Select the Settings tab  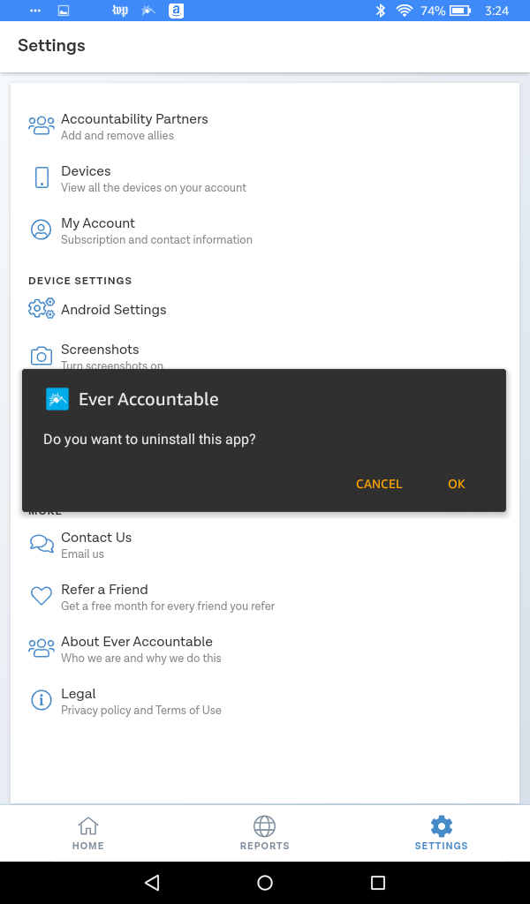point(441,833)
